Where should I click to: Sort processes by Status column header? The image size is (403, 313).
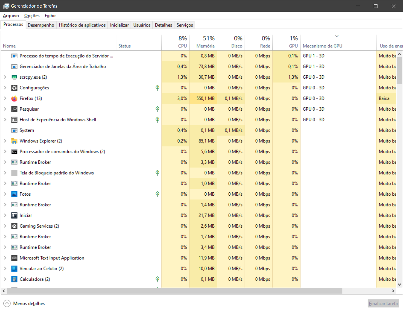coord(139,42)
